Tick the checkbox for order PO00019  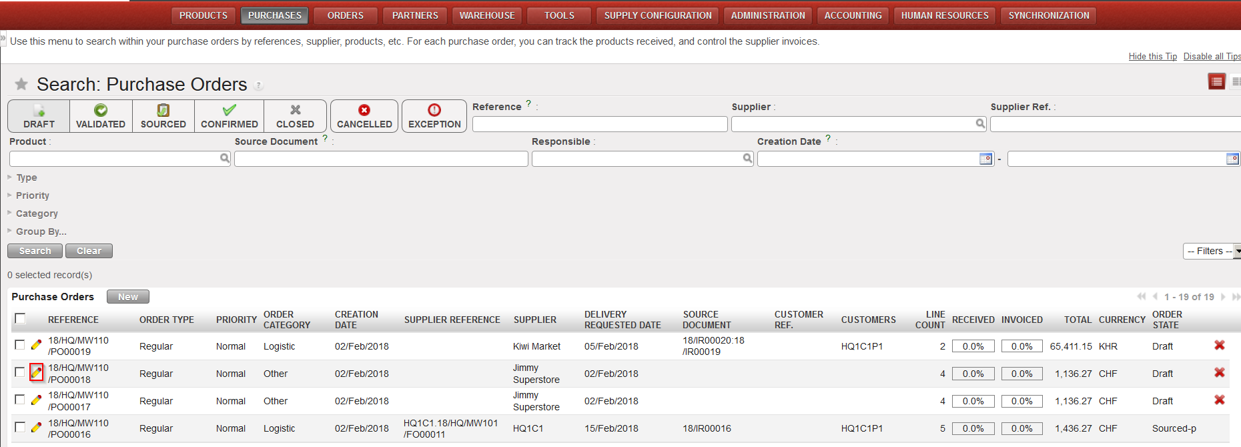point(20,345)
